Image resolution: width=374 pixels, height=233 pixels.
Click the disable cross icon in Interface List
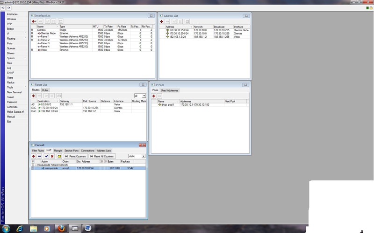(x=53, y=21)
